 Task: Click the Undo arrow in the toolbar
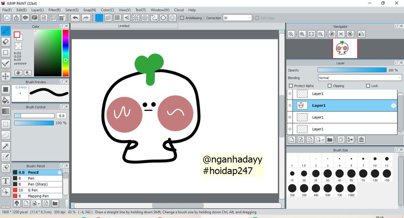pos(75,18)
